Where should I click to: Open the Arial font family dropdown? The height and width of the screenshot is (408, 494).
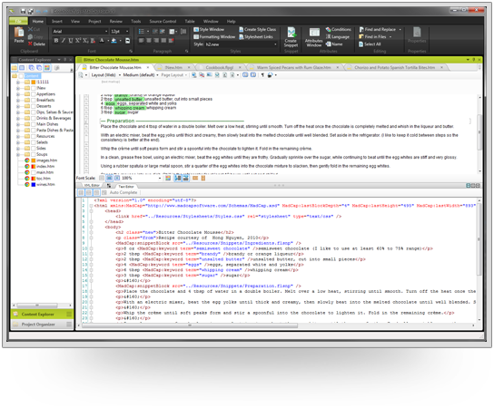106,31
